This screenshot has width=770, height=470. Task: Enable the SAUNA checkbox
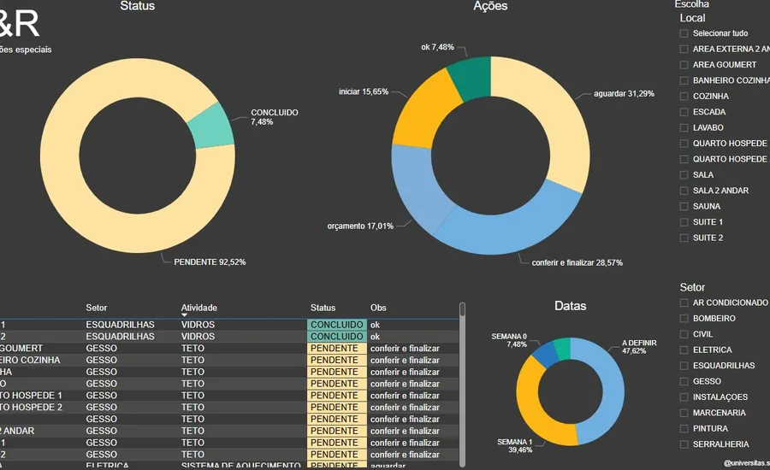point(684,207)
